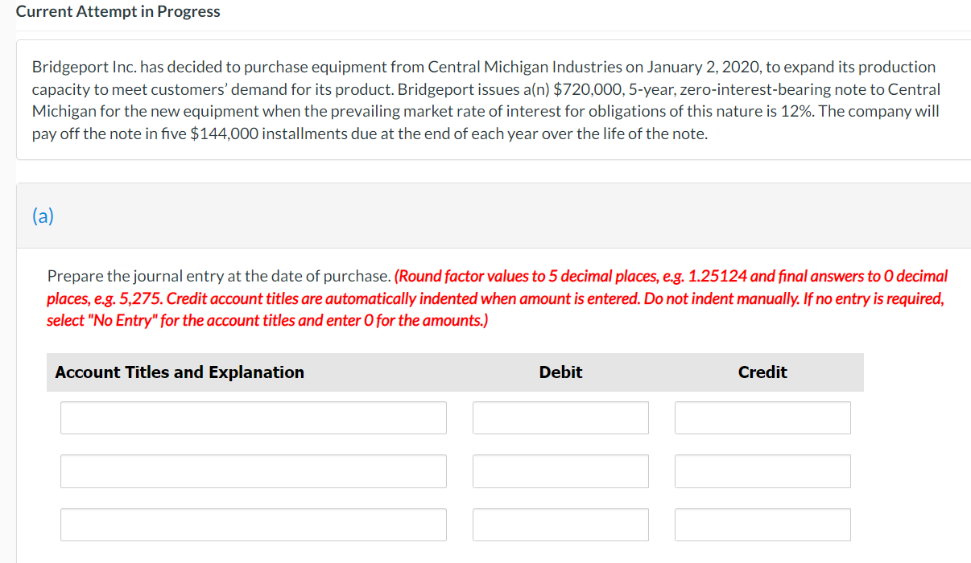Click the second Account Titles input box
Viewport: 971px width, 563px height.
[253, 471]
